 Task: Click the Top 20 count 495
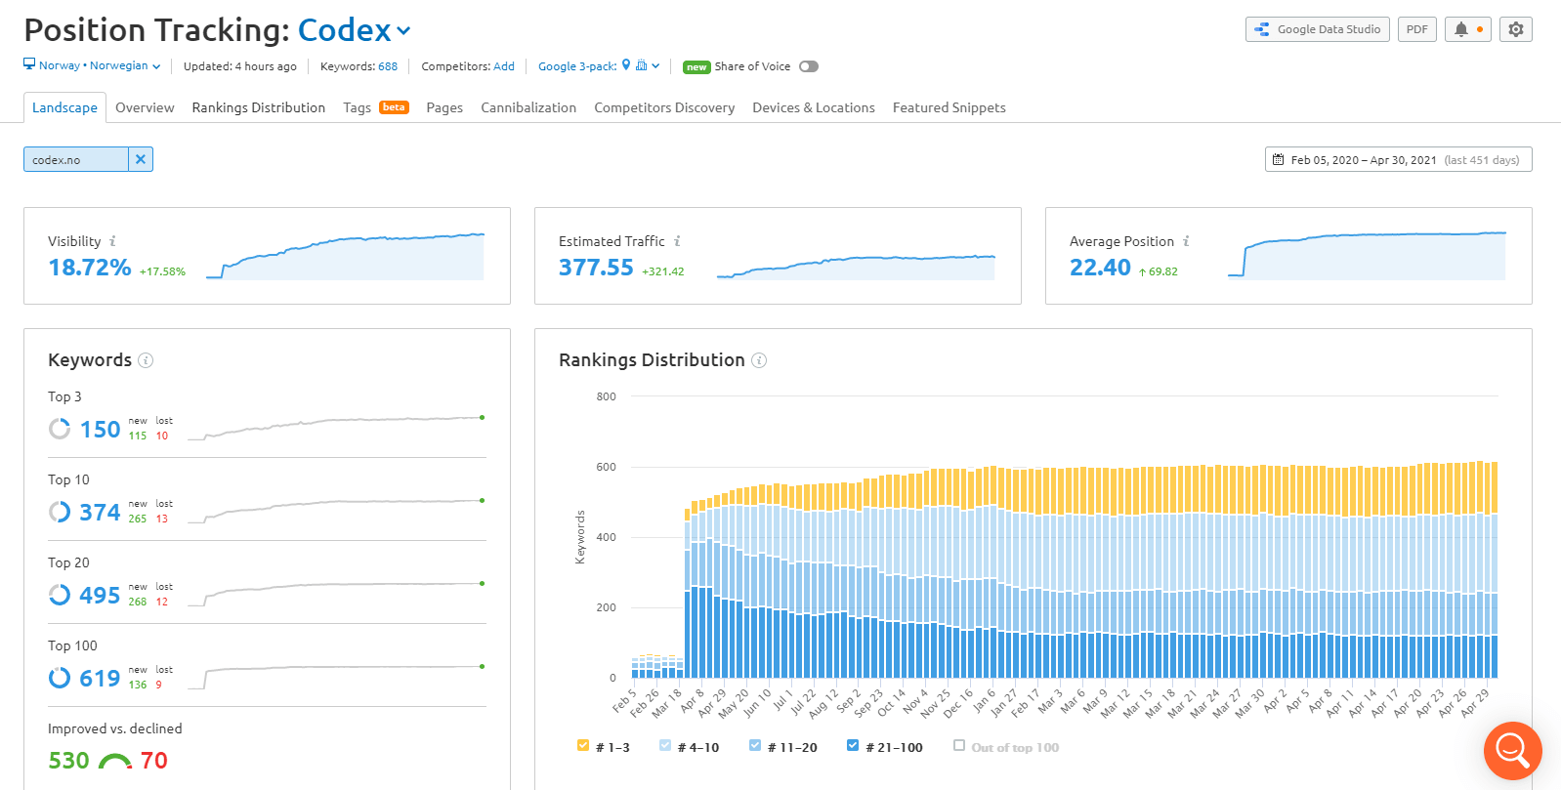click(100, 596)
